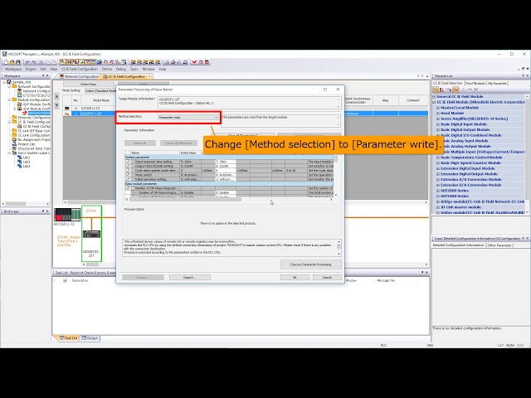Viewport: 531px width, 398px height.
Task: Toggle the Task List Description checkbox
Action: pos(65,280)
